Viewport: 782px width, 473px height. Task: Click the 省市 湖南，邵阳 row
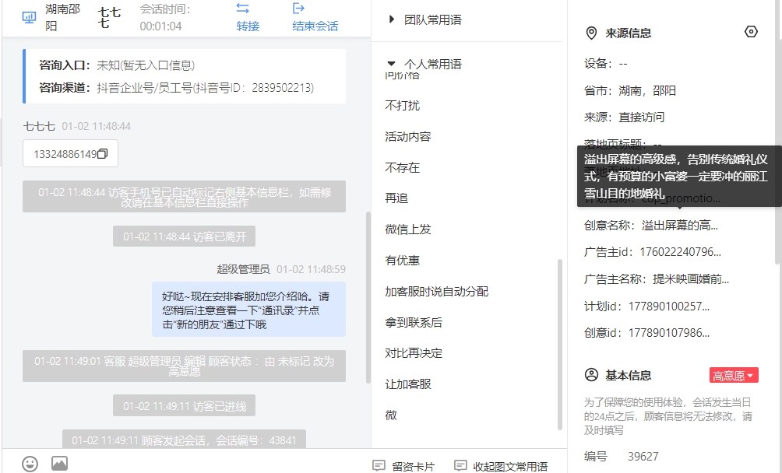point(630,90)
